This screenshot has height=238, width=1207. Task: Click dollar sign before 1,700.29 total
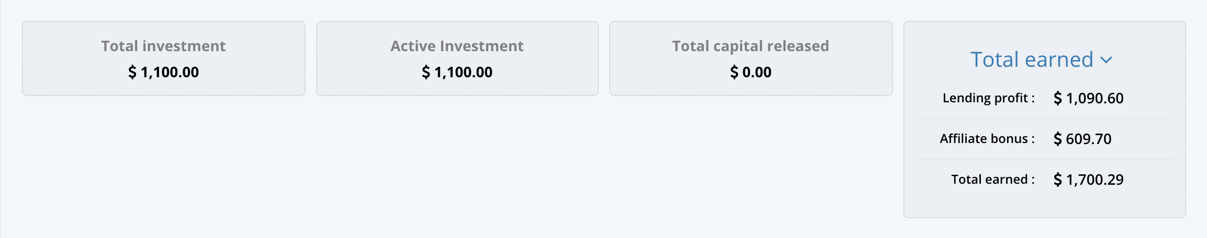(1058, 180)
